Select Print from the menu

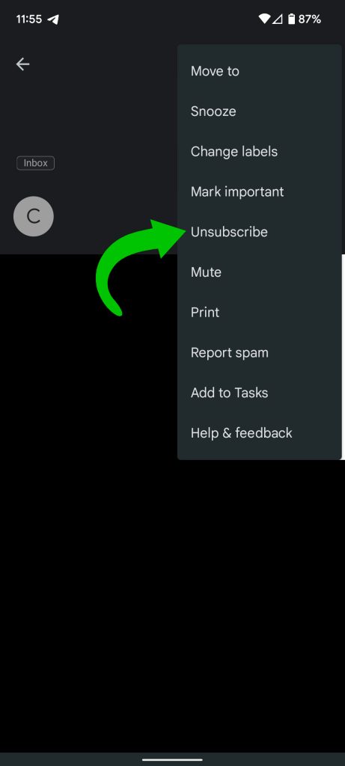click(260, 312)
